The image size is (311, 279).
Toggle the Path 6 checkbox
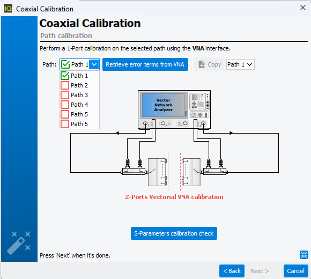65,124
